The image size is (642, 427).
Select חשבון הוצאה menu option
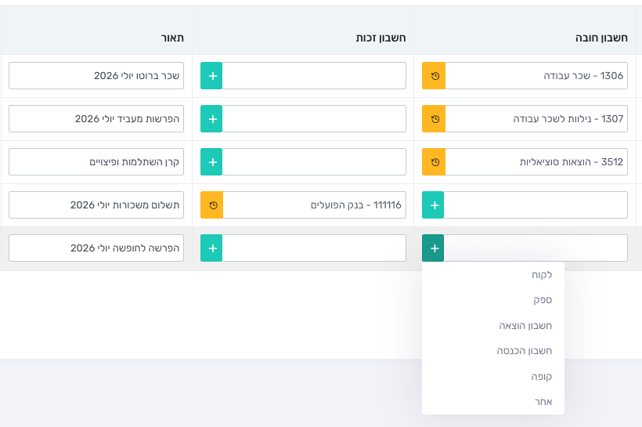pos(493,326)
